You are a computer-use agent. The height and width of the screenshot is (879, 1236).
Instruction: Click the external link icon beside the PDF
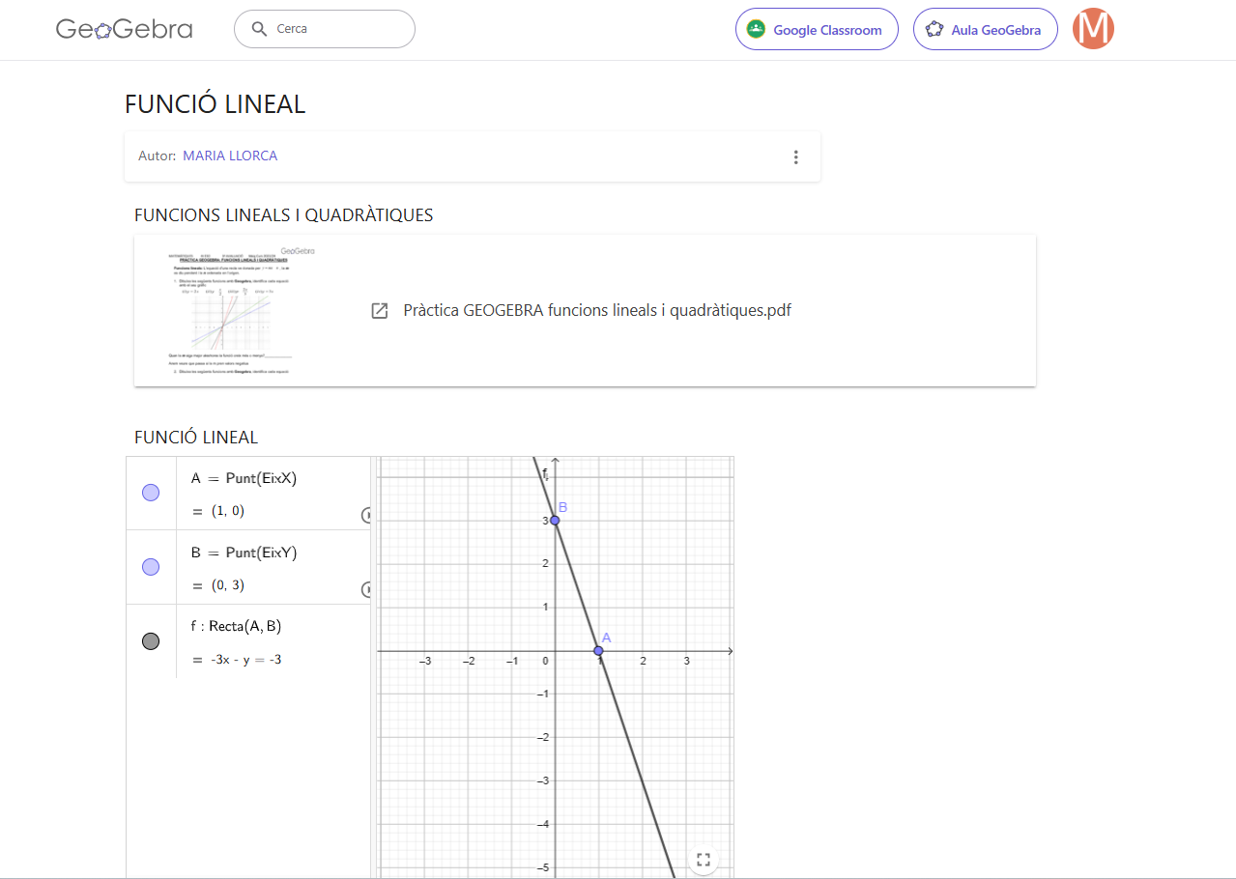pos(380,310)
